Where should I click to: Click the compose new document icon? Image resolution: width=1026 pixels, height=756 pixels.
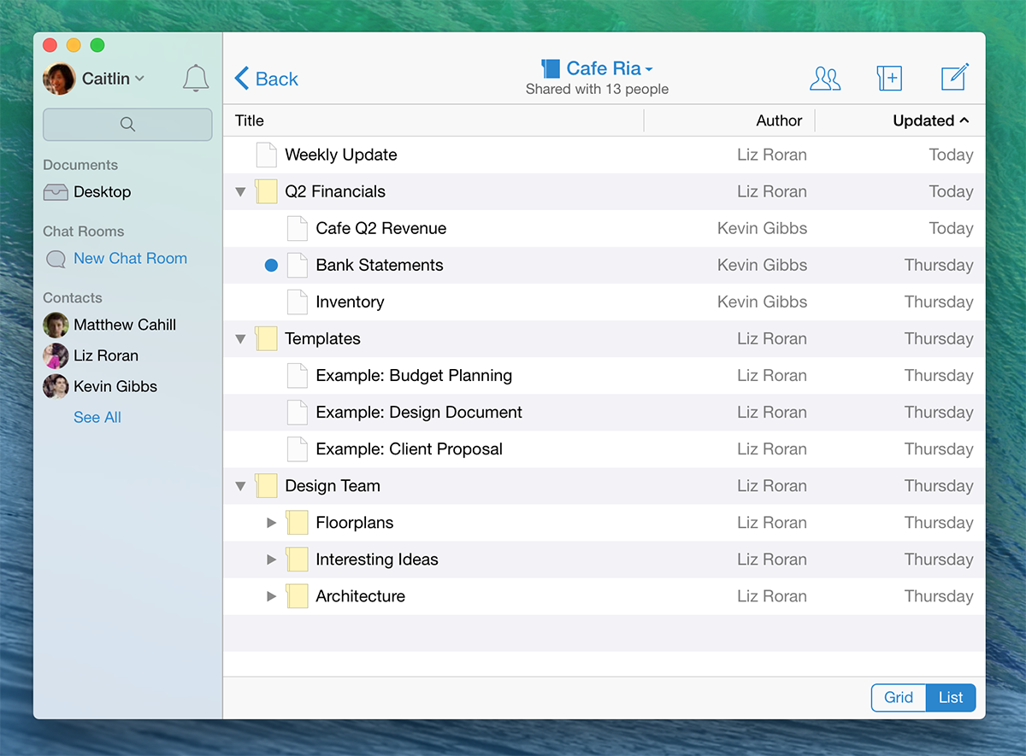click(954, 78)
